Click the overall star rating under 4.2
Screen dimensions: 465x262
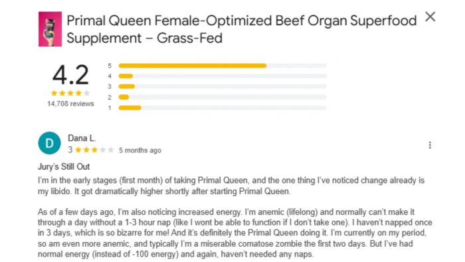tap(70, 93)
